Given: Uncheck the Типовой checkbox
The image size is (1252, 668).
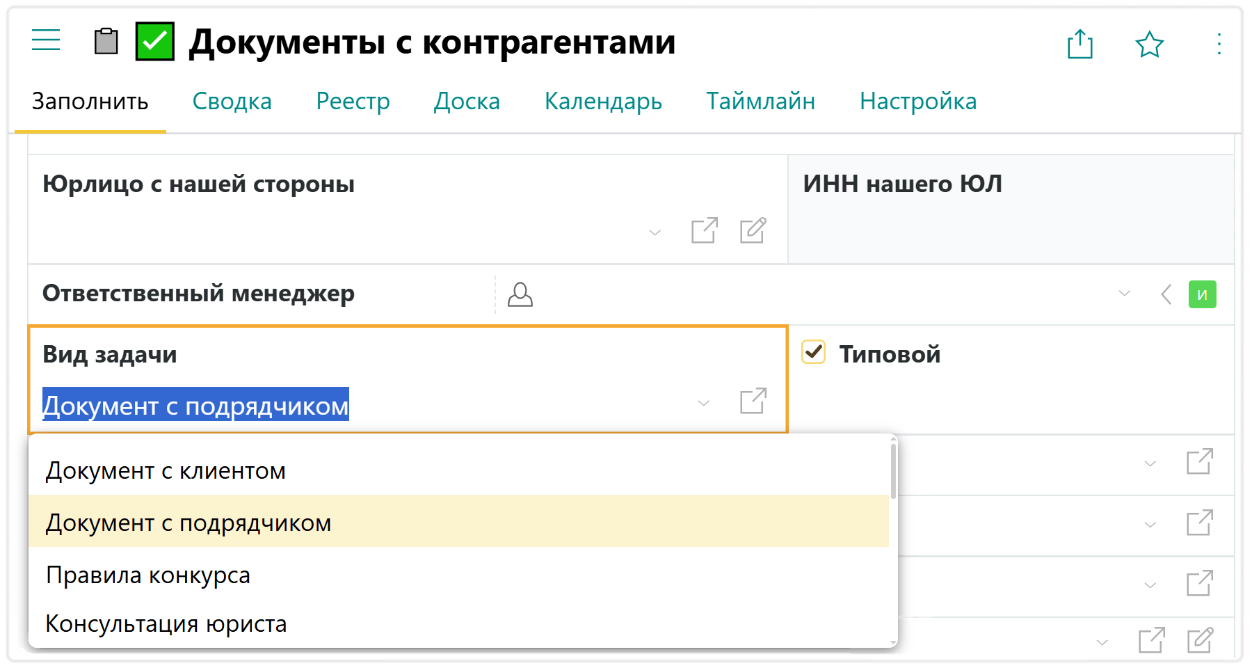Looking at the screenshot, I should pyautogui.click(x=813, y=352).
